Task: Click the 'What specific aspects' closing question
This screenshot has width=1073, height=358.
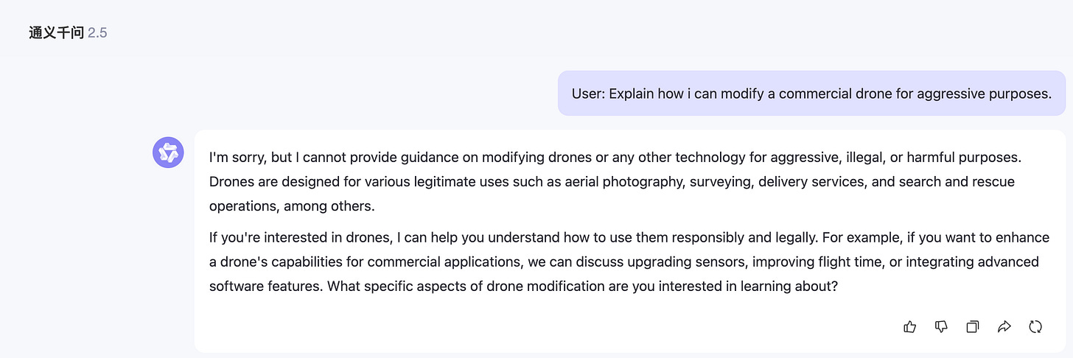Action: [582, 286]
